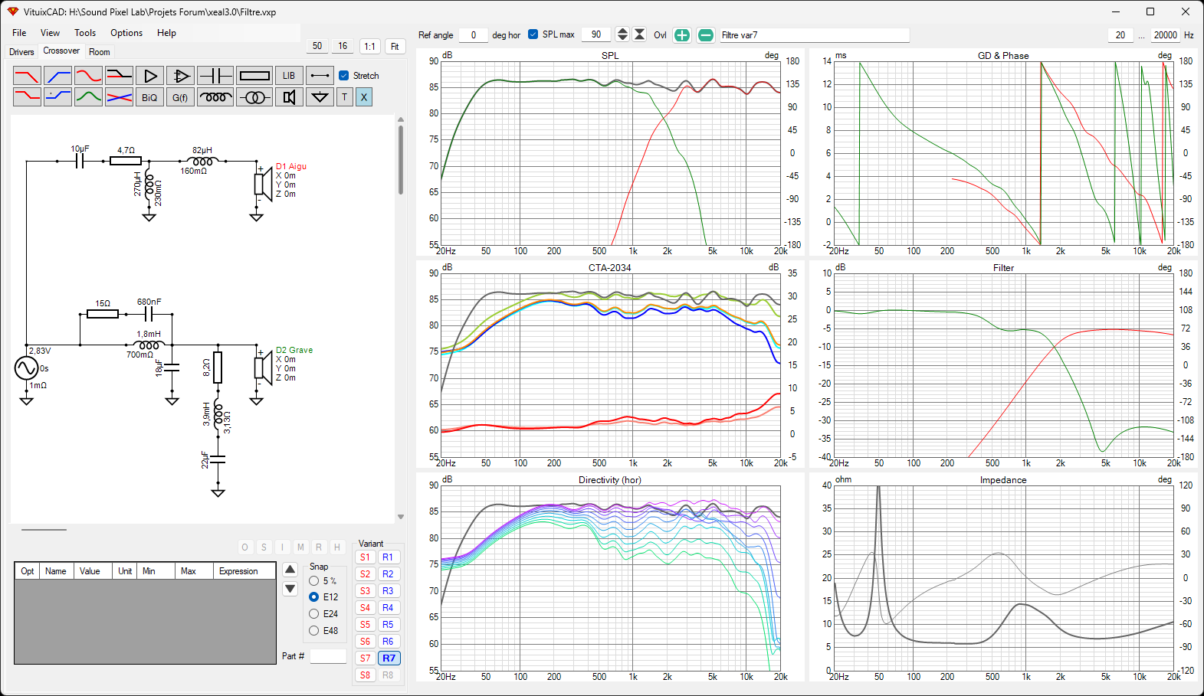Switch to the Room tab

tap(100, 52)
